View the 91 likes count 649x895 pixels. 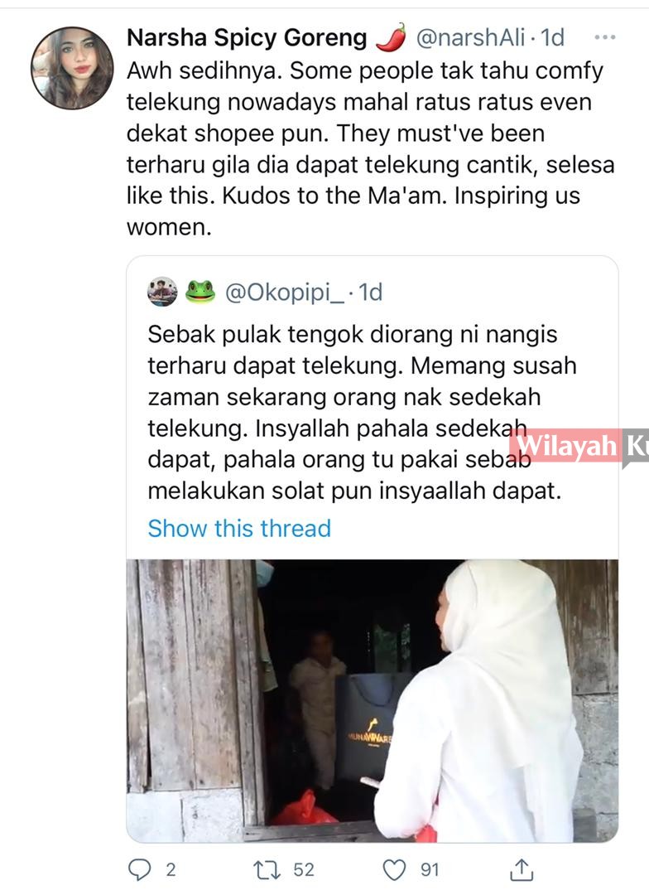point(430,870)
